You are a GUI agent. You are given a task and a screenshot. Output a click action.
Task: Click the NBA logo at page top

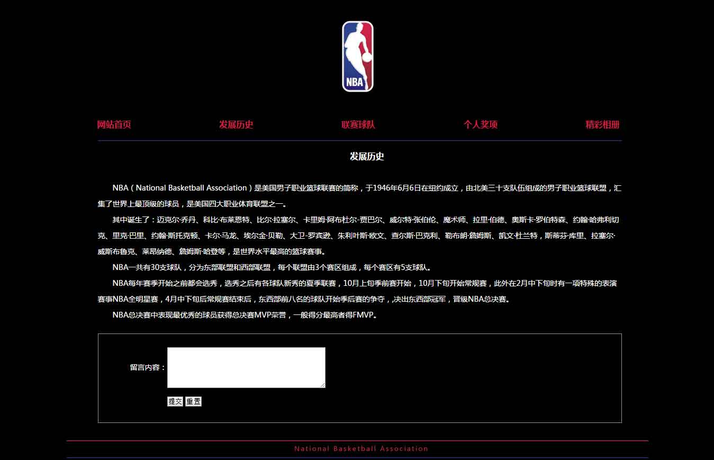pos(357,56)
